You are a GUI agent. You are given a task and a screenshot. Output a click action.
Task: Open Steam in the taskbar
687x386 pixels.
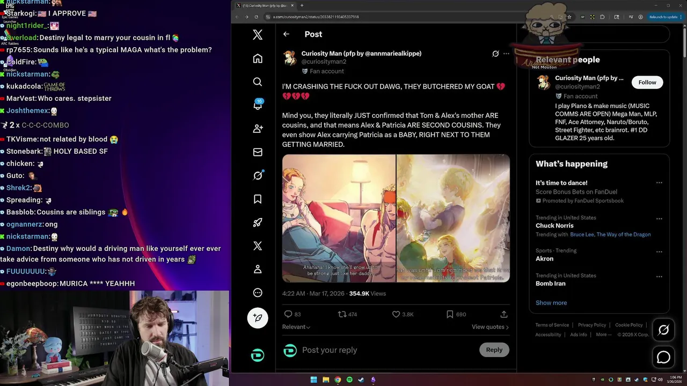361,380
